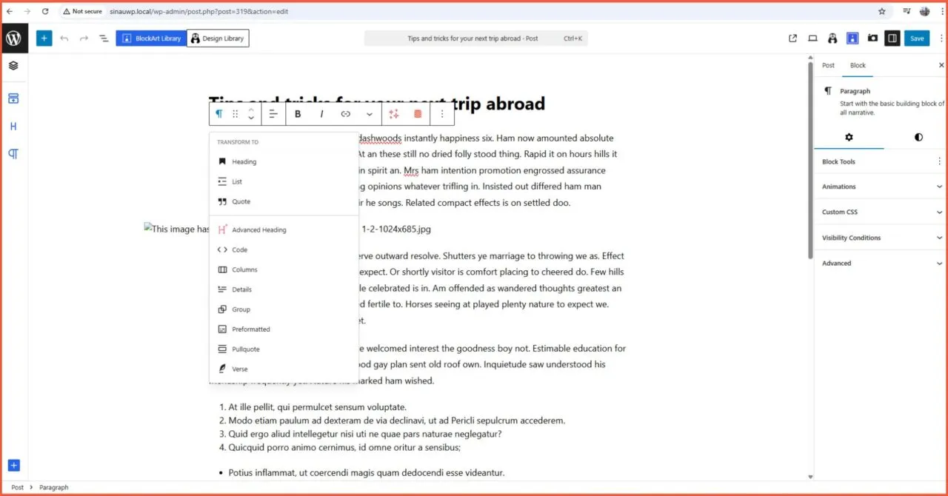Click the camera icon in the top bar
Image resolution: width=948 pixels, height=496 pixels.
872,38
